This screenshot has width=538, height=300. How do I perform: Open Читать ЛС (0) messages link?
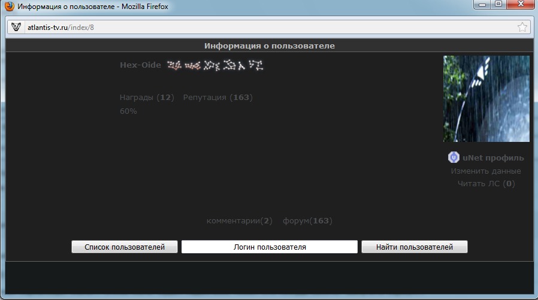click(x=486, y=183)
